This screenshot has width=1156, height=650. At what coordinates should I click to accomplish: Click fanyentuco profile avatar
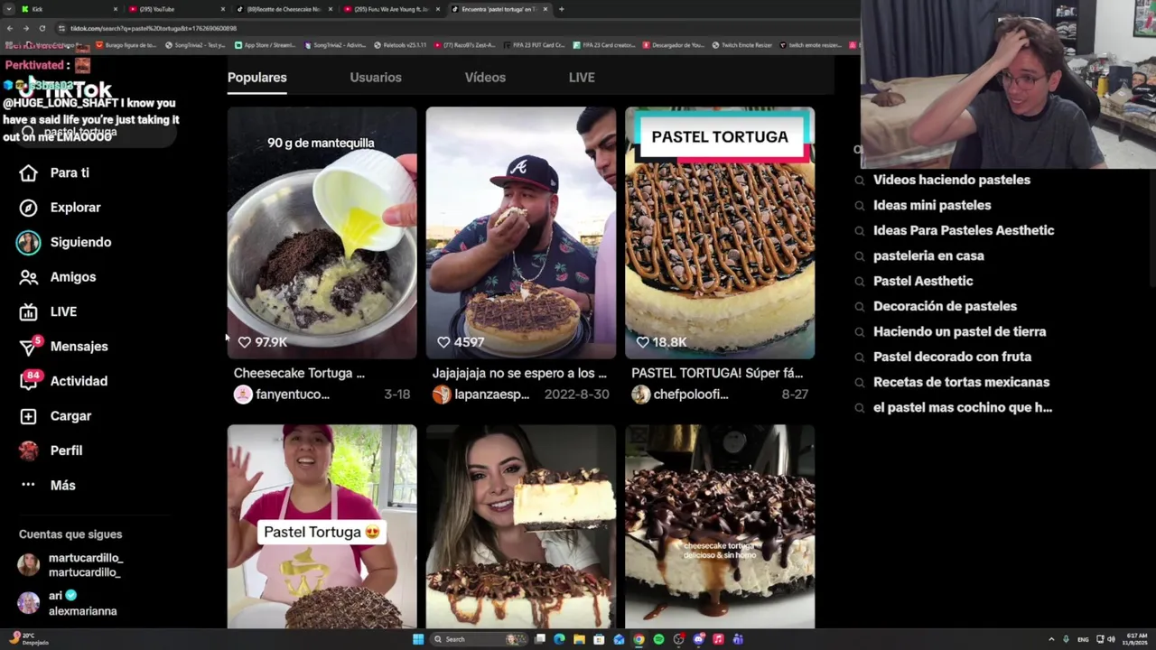(x=243, y=395)
